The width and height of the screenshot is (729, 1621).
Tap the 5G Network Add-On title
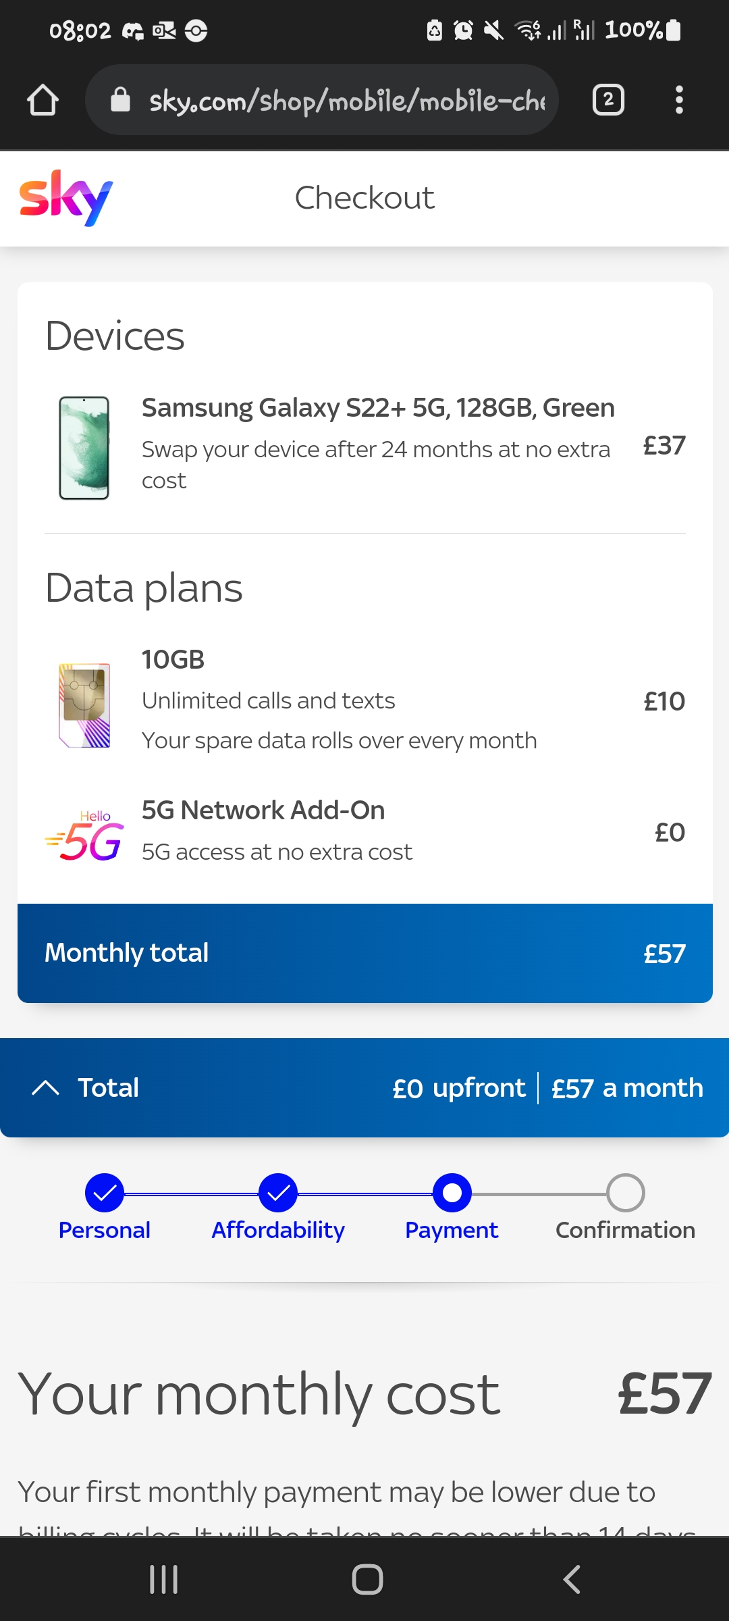tap(263, 810)
